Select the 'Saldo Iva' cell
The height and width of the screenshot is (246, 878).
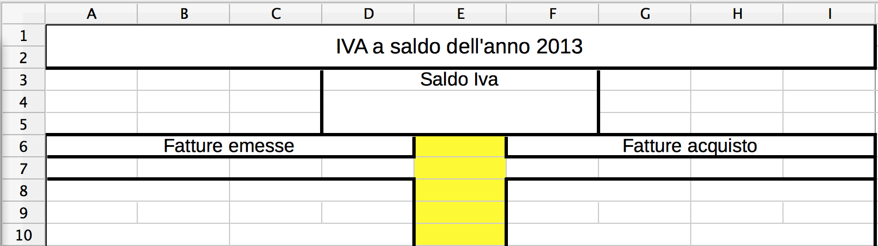tap(460, 80)
